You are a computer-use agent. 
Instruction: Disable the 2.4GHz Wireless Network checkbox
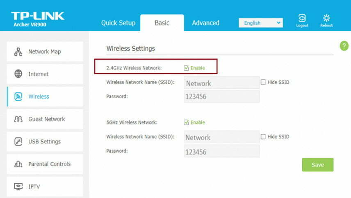(186, 68)
